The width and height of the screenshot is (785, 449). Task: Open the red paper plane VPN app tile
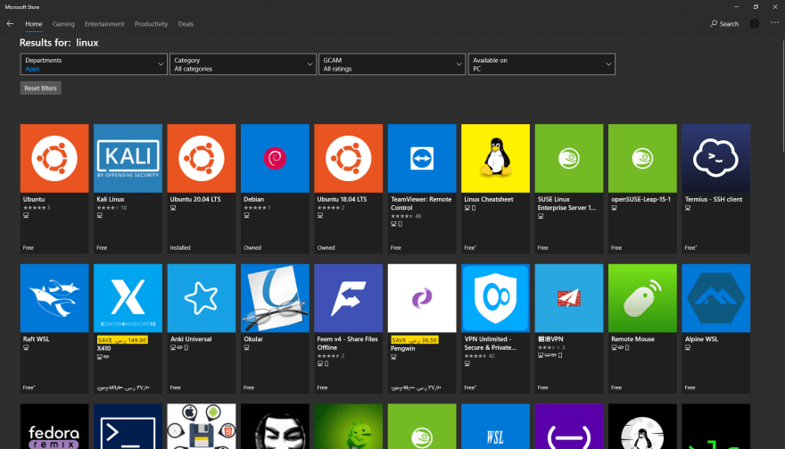pyautogui.click(x=569, y=328)
